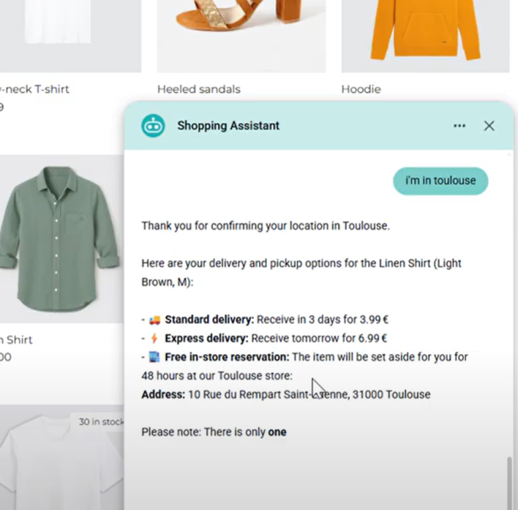The height and width of the screenshot is (510, 518).
Task: Click the express delivery lightning bolt icon
Action: (154, 339)
